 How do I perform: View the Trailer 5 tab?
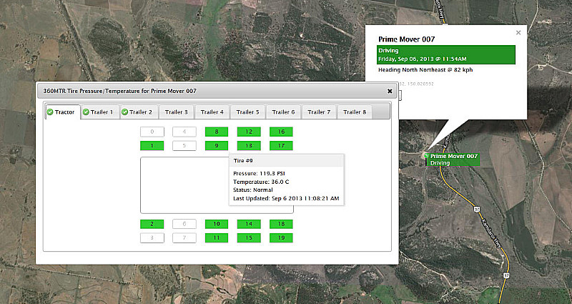point(247,112)
